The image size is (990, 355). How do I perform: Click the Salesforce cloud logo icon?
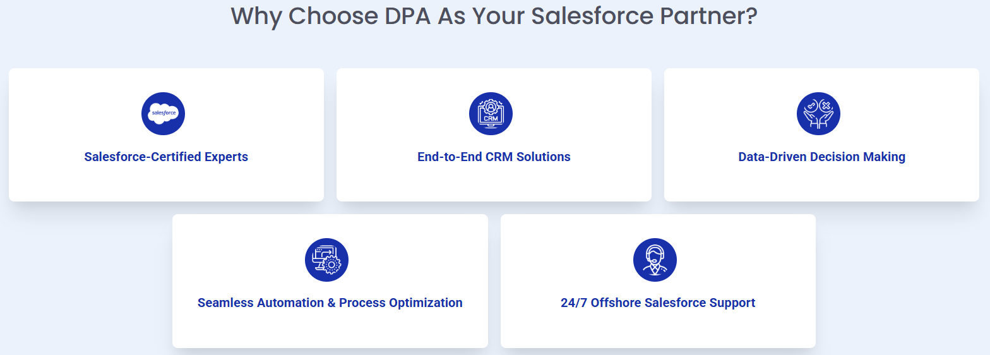[163, 114]
